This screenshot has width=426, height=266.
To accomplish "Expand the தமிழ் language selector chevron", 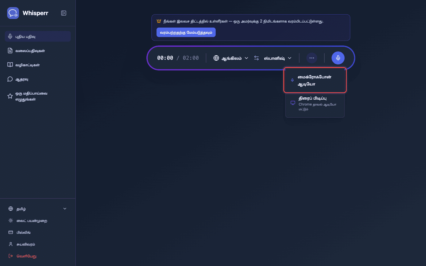I will tap(65, 209).
